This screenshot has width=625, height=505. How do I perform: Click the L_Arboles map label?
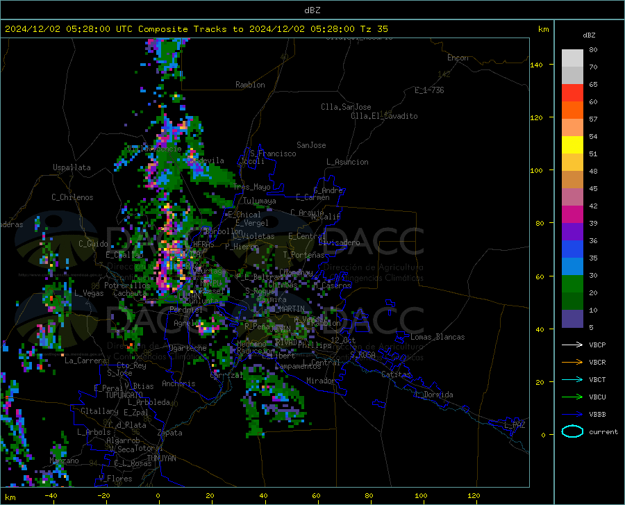coord(94,432)
